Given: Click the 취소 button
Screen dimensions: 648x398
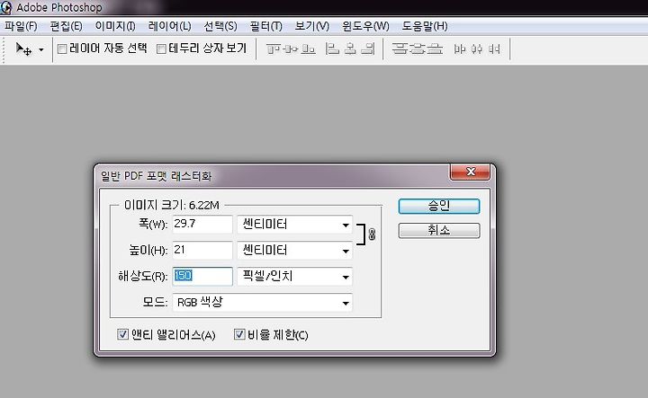Looking at the screenshot, I should (439, 231).
